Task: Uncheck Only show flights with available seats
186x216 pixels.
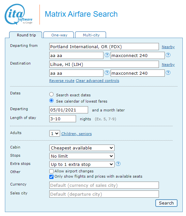Action: click(51, 177)
